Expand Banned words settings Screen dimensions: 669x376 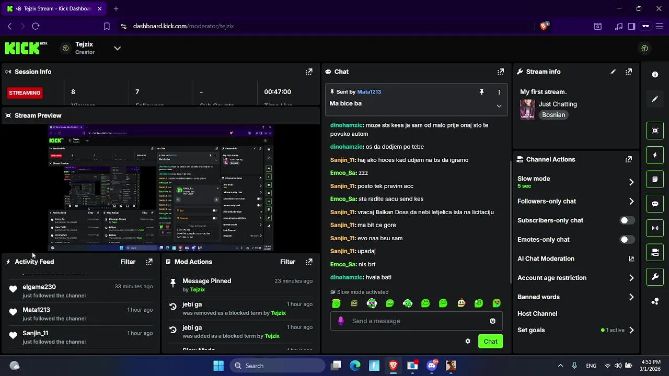[x=631, y=297]
